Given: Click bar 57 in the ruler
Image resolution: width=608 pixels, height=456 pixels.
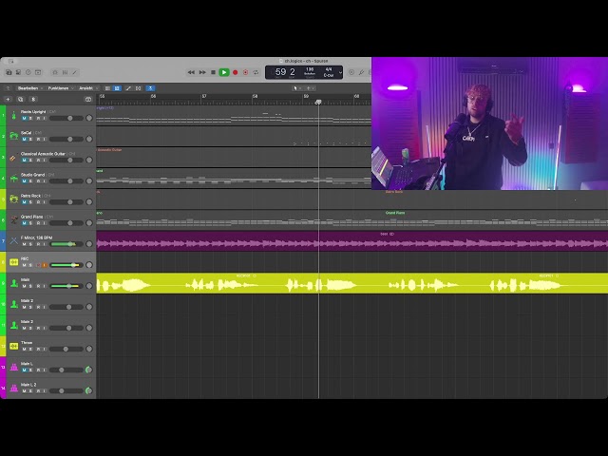Looking at the screenshot, I should pos(204,96).
